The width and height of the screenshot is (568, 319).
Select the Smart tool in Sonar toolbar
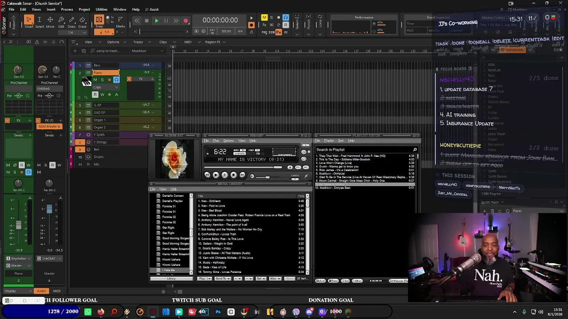click(x=29, y=20)
